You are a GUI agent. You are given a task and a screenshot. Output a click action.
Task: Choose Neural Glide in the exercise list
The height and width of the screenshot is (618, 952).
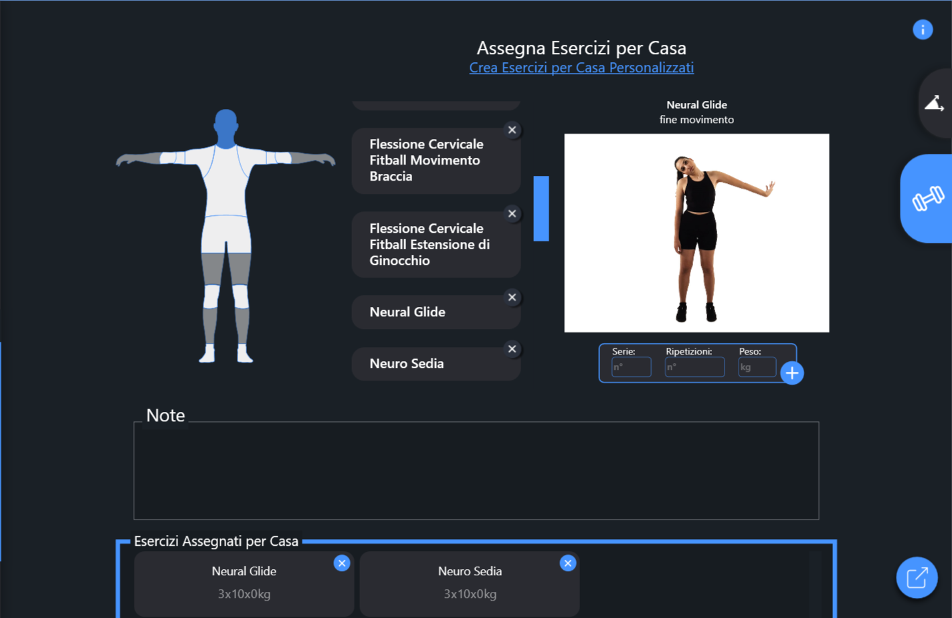tap(436, 312)
